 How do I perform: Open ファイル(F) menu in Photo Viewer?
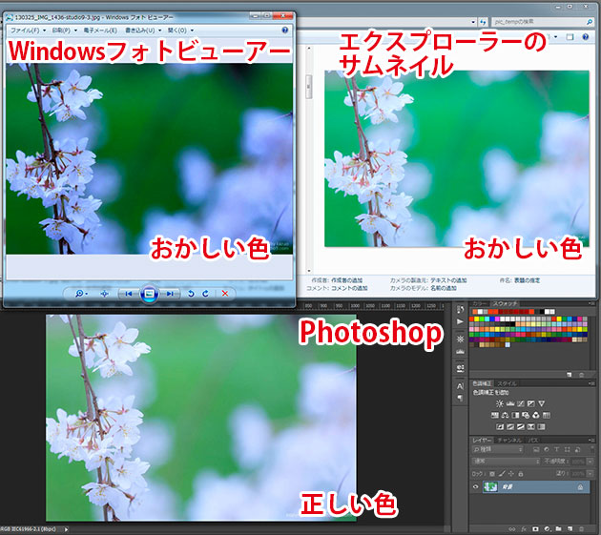point(28,30)
